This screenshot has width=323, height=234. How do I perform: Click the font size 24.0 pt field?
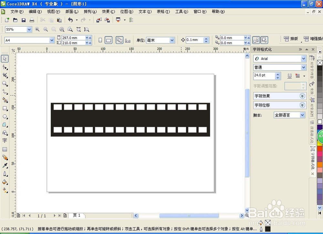pyautogui.click(x=264, y=75)
